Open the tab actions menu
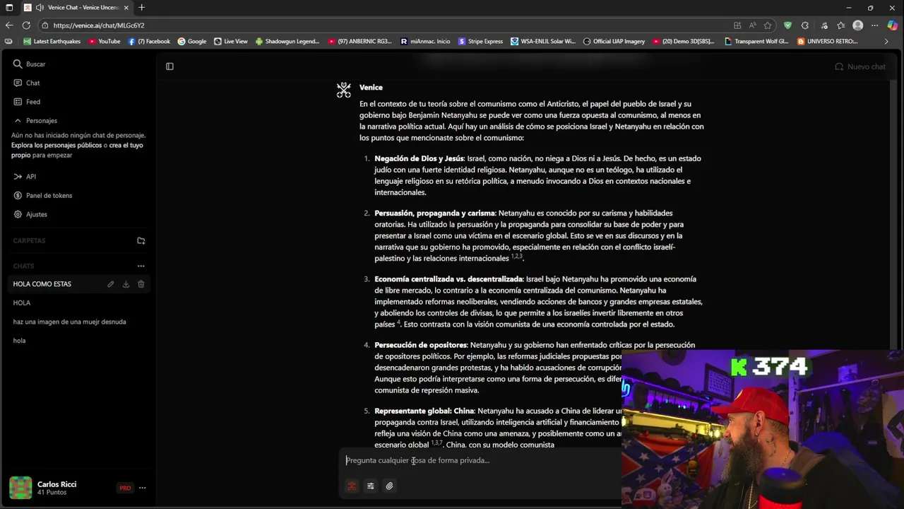904x509 pixels. (8, 8)
